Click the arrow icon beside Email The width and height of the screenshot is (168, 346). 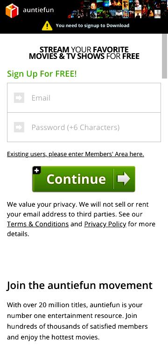[19, 98]
